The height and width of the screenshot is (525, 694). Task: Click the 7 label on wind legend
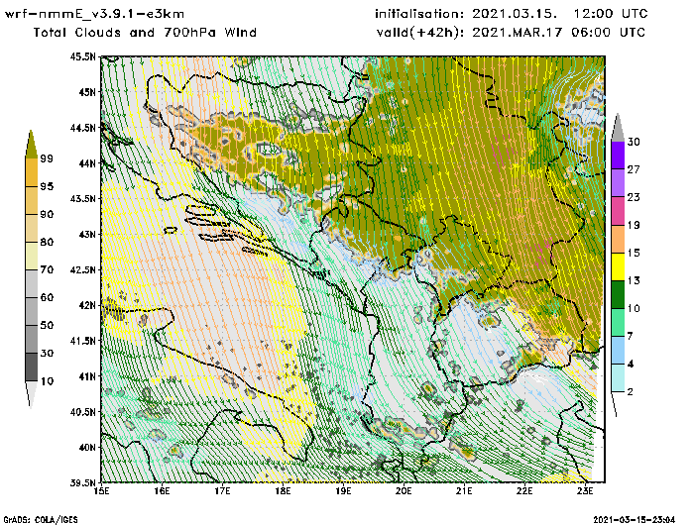tap(631, 337)
